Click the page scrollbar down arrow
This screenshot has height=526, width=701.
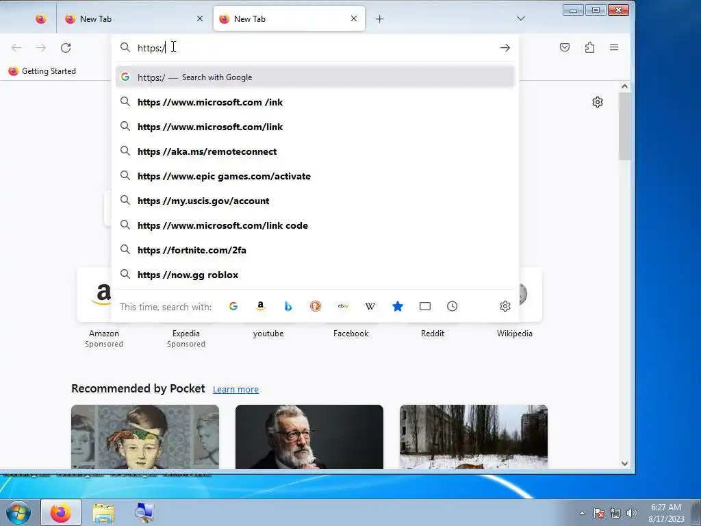pos(624,464)
